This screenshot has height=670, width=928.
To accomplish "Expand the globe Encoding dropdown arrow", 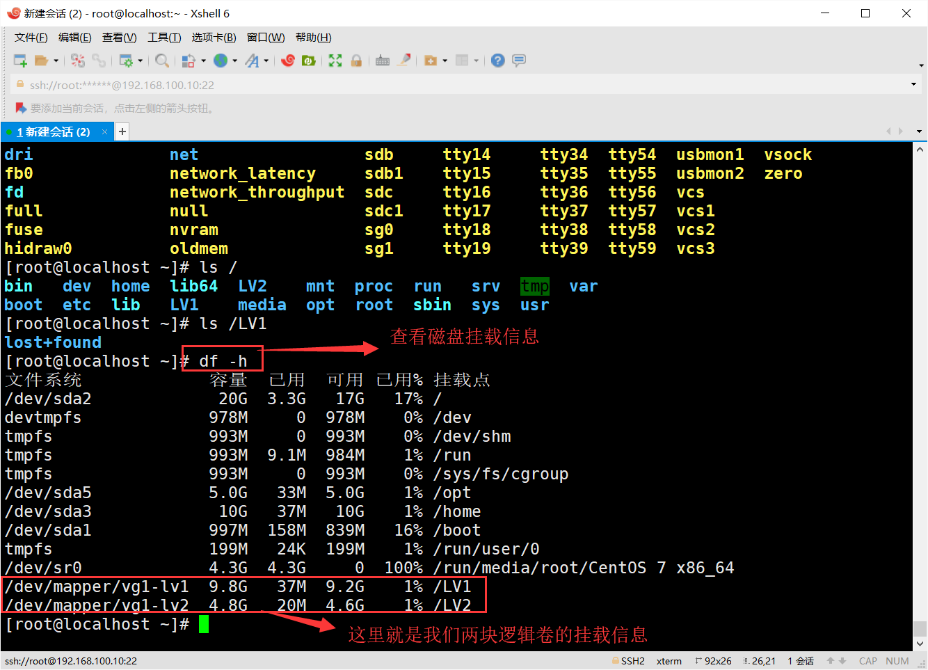I will point(234,61).
